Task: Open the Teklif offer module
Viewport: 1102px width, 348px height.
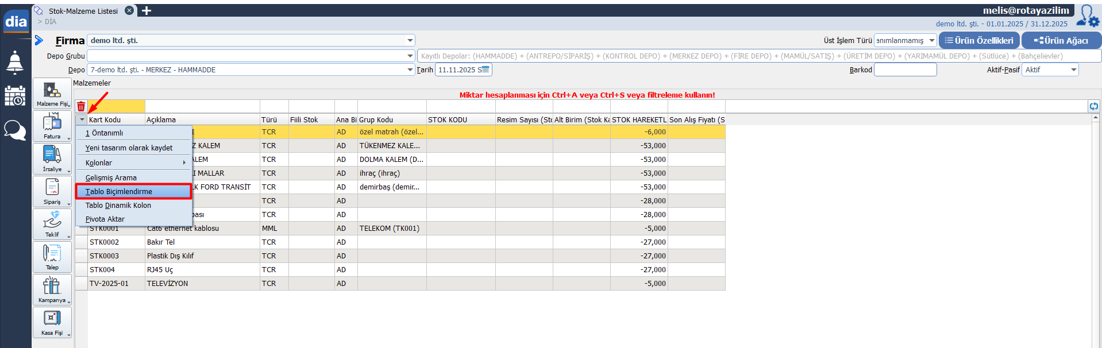Action: tap(52, 224)
